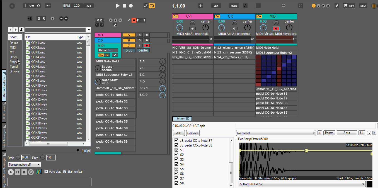Viewport: 378px width, 188px height.
Task: Enable the Auto play checkbox
Action: (x=46, y=172)
